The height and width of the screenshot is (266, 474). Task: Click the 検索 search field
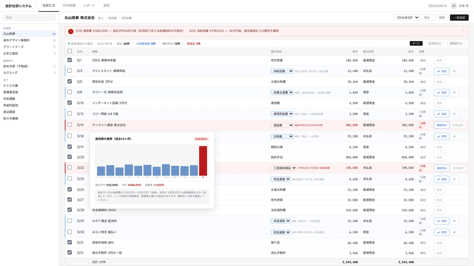point(29,18)
